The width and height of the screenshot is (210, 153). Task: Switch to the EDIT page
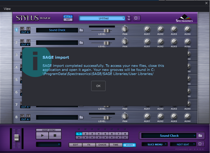(75, 145)
